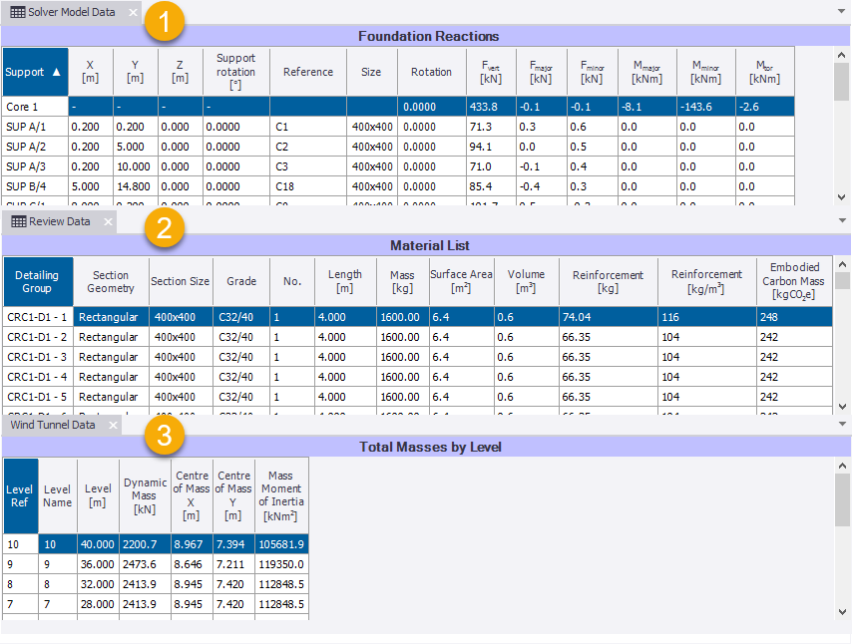
Task: Click the Grade column header
Action: coord(241,281)
